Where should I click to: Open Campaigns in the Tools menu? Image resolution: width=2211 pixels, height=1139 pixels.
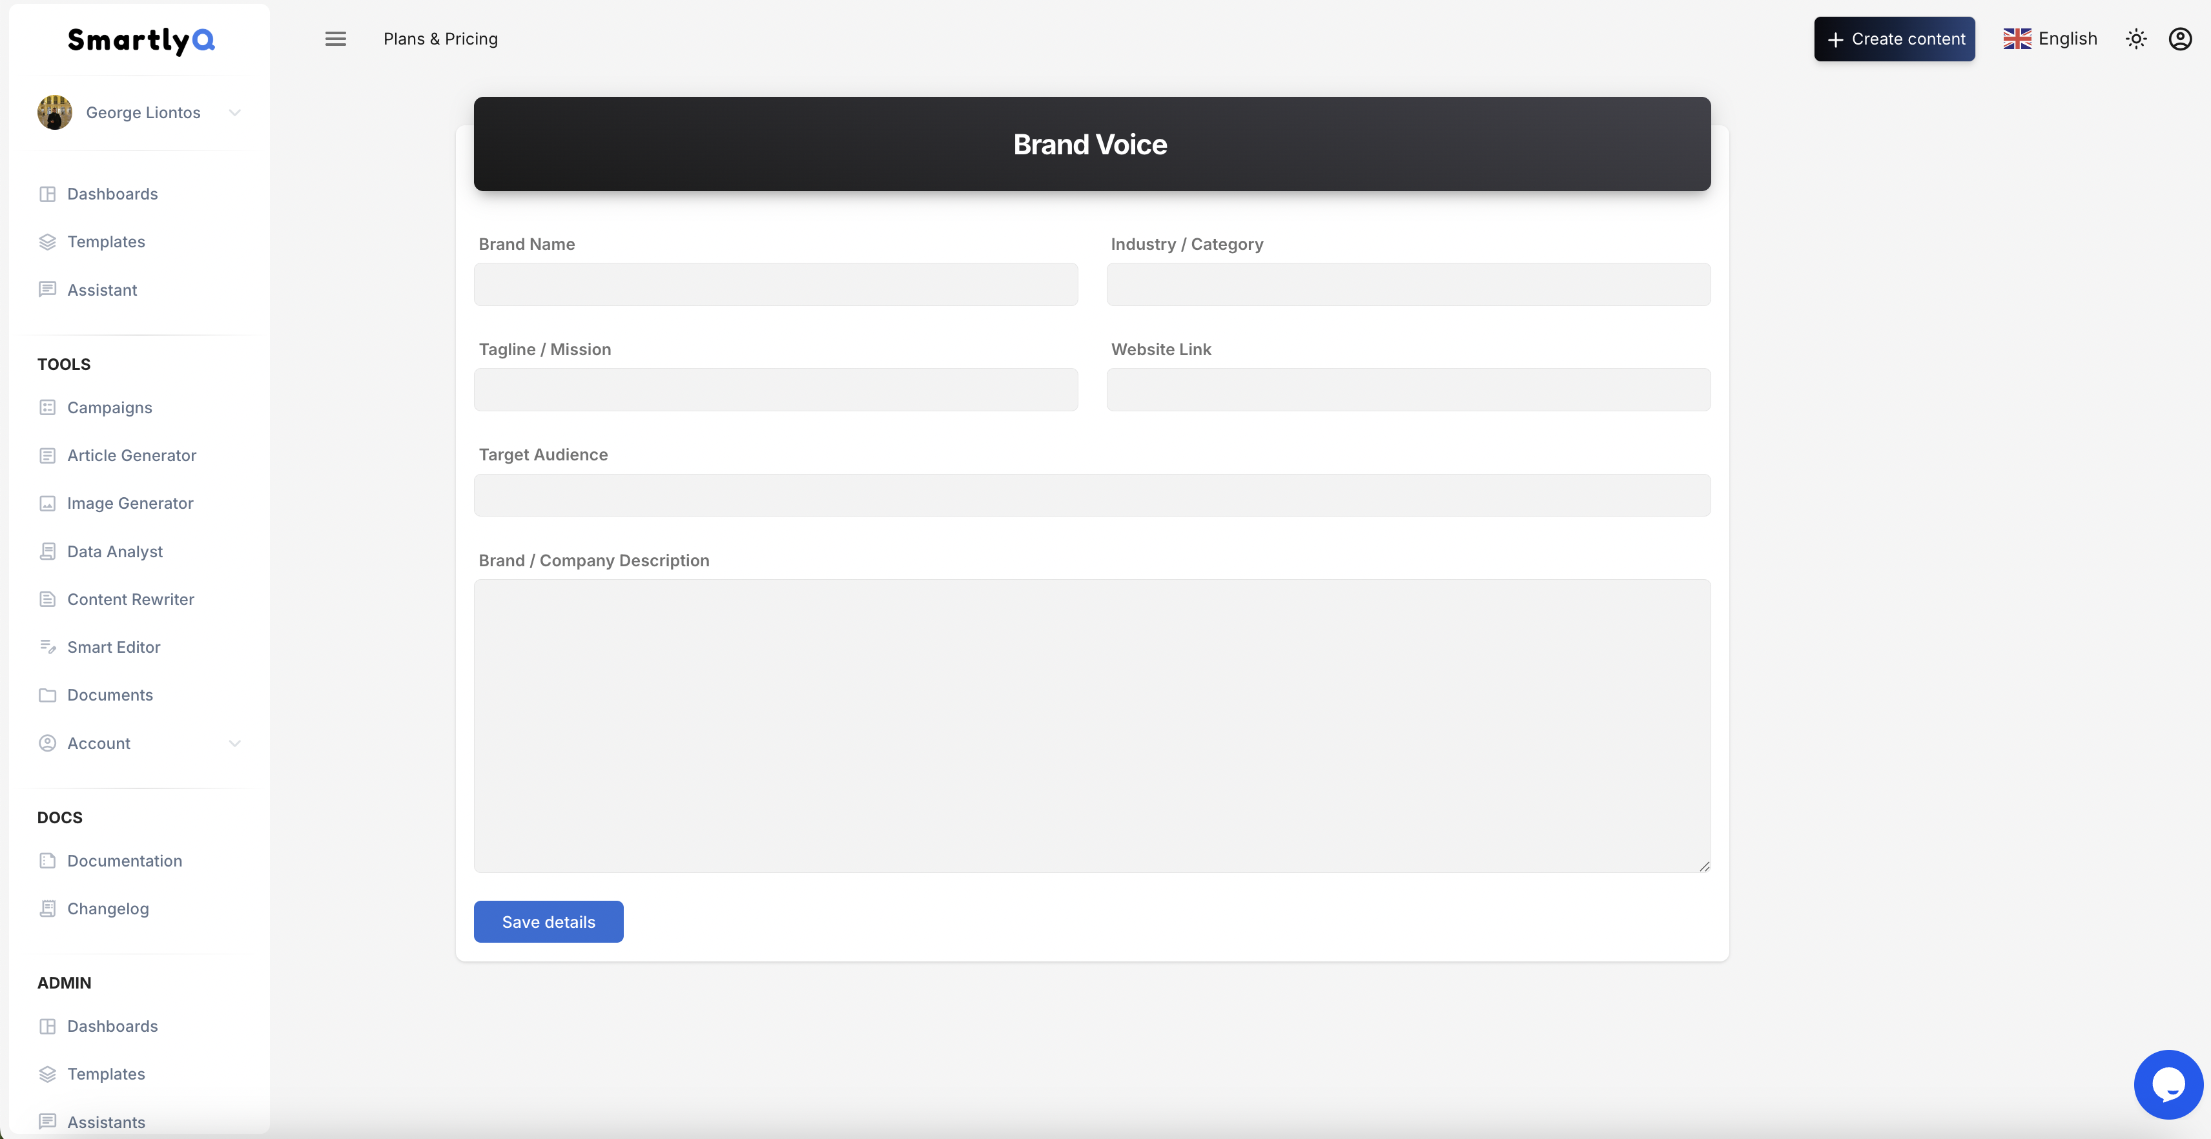[x=109, y=407]
